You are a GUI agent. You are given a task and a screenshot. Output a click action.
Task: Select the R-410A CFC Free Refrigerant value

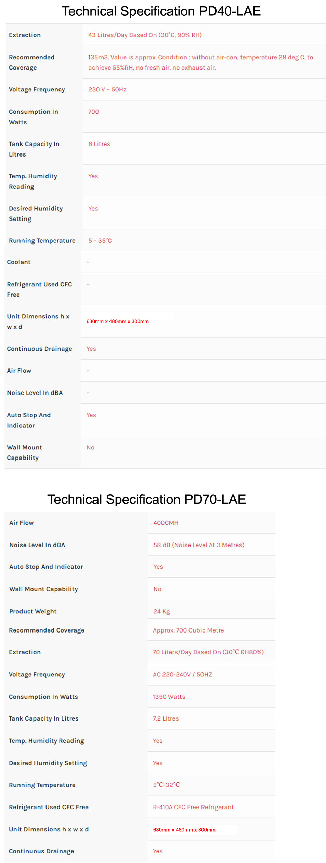[193, 807]
